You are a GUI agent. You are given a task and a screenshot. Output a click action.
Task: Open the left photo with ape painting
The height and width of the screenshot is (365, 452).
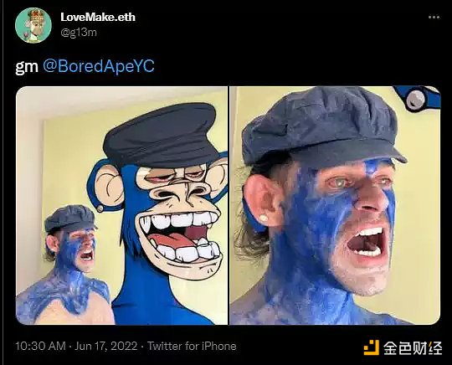[121, 205]
